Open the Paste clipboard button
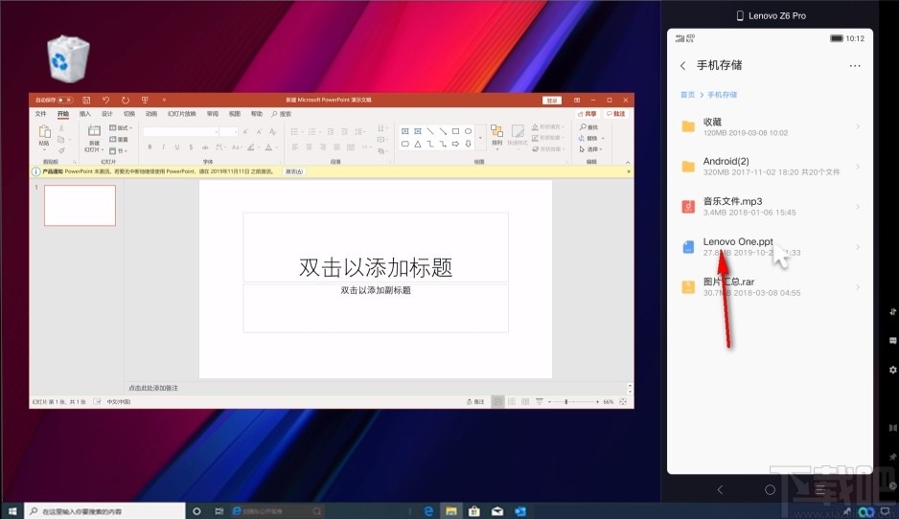The width and height of the screenshot is (899, 519). (x=44, y=136)
